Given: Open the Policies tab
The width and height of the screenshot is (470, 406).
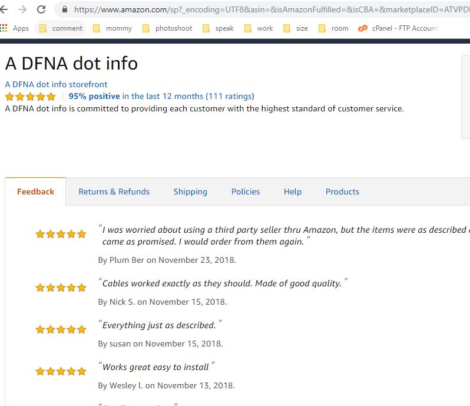Looking at the screenshot, I should (246, 192).
